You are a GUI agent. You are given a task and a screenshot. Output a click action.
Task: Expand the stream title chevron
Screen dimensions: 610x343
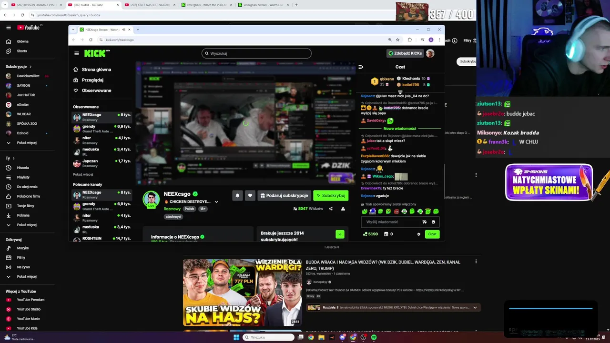(x=216, y=202)
